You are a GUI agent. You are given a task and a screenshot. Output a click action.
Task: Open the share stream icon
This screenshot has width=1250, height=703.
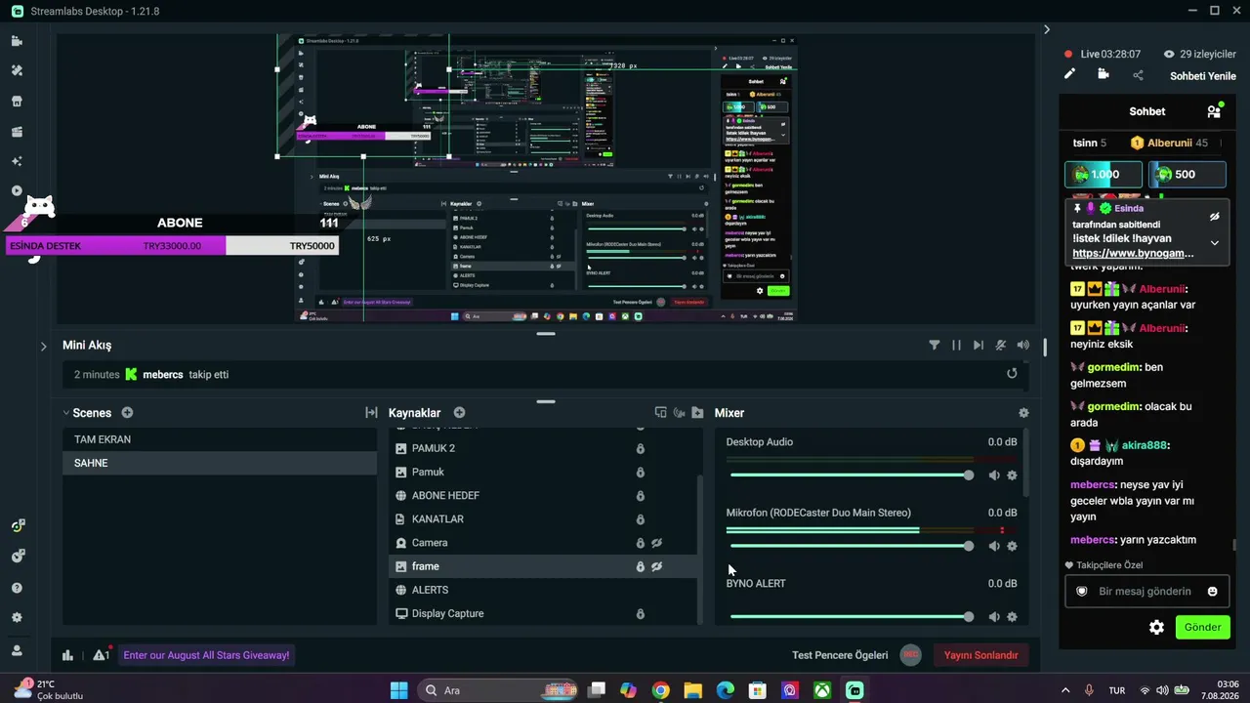click(1138, 75)
